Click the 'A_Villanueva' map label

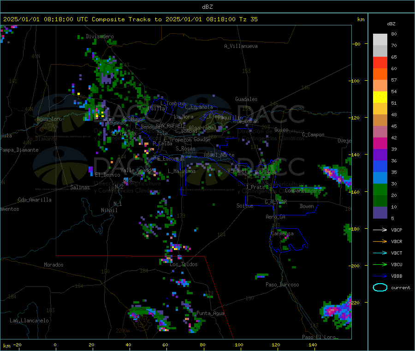pos(241,46)
